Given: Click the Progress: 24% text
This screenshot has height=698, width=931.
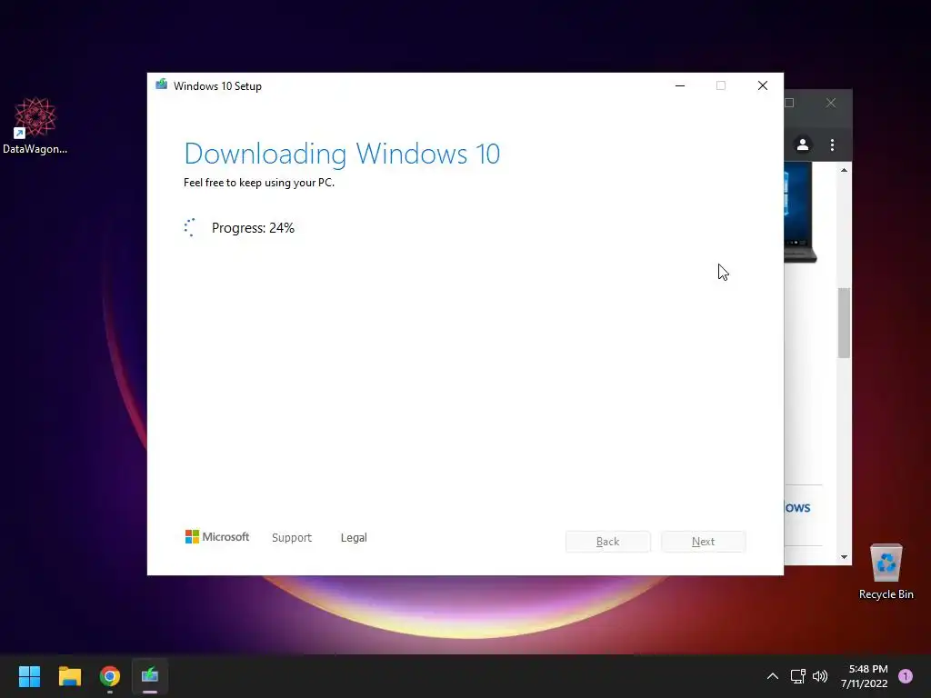Looking at the screenshot, I should coord(253,228).
